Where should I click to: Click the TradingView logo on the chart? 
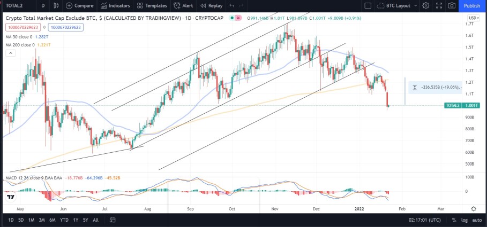(x=11, y=197)
